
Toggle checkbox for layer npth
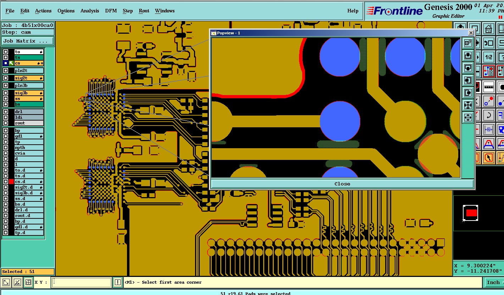pyautogui.click(x=6, y=147)
